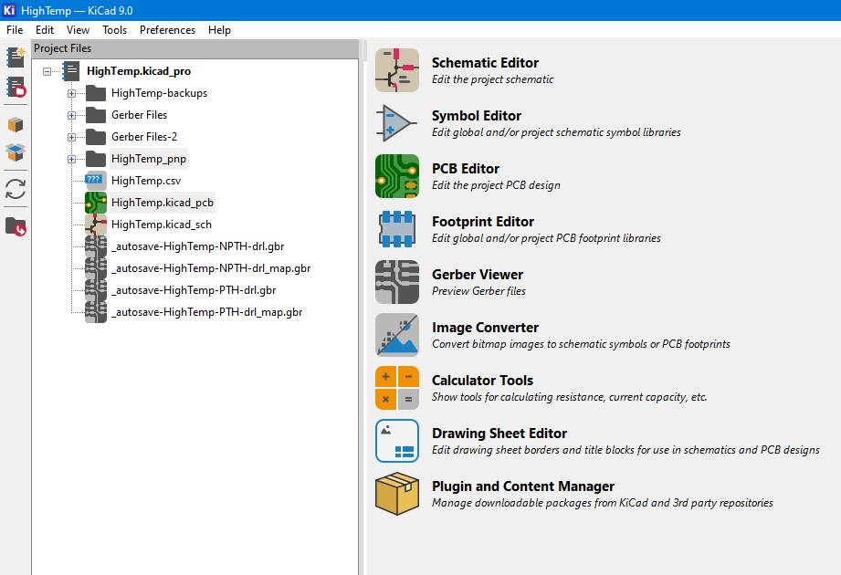The height and width of the screenshot is (575, 841).
Task: Open the Tools menu
Action: click(x=114, y=30)
